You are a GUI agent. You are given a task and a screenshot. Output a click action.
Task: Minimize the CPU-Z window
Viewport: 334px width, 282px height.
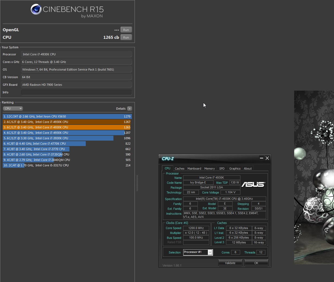click(x=262, y=158)
